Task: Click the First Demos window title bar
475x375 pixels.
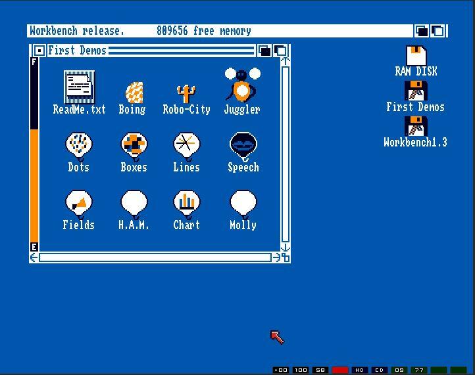Action: [x=151, y=51]
